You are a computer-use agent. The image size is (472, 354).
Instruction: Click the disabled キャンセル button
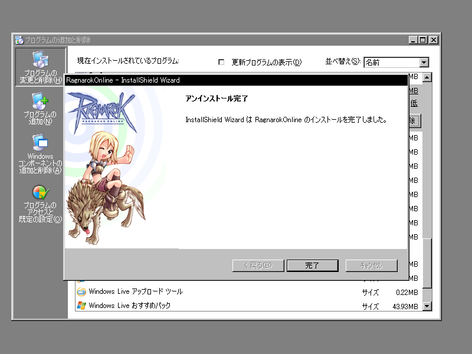372,265
